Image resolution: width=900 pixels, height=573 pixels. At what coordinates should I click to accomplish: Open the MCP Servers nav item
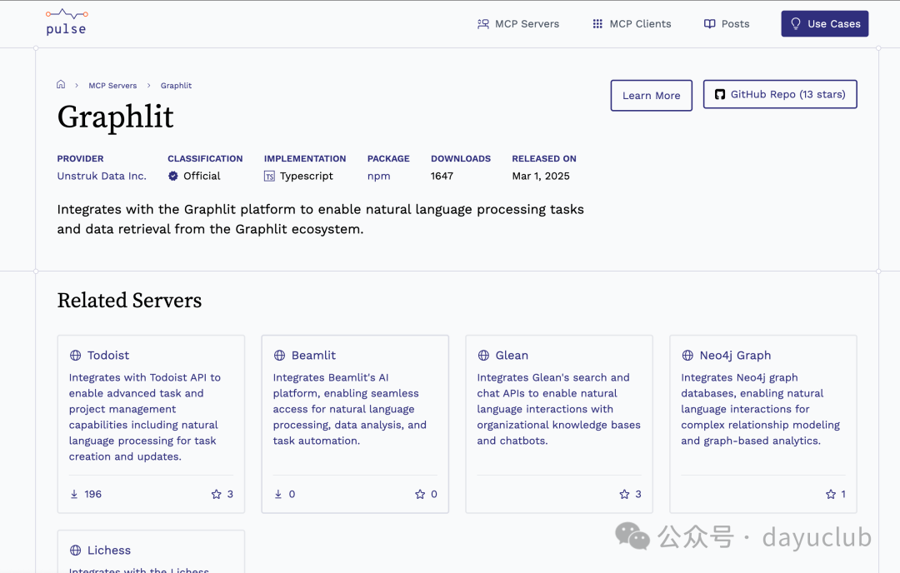[x=517, y=24]
